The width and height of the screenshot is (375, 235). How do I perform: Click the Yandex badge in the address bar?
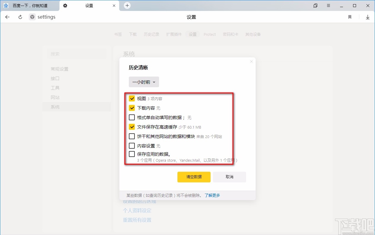[32, 17]
